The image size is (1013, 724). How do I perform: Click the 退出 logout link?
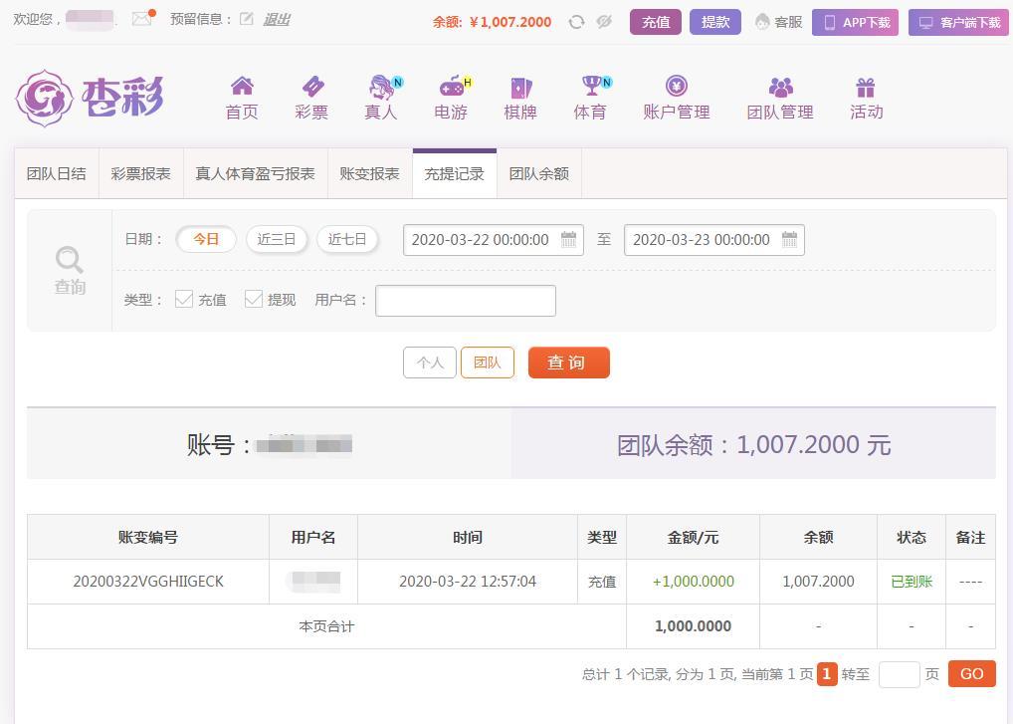(x=277, y=19)
